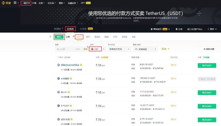This screenshot has height=126, width=221.
Task: Buy USDT from the 11,714.45 USDT offer
Action: tap(207, 93)
